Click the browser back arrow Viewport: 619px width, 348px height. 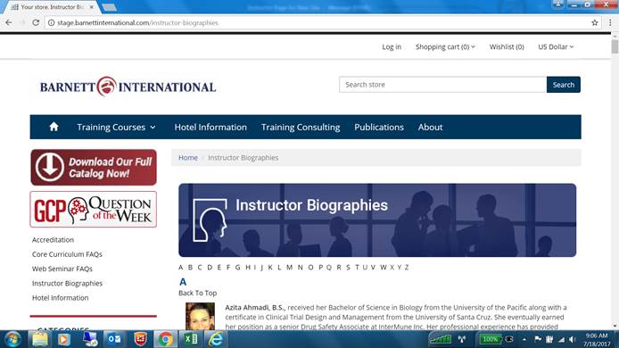point(9,22)
